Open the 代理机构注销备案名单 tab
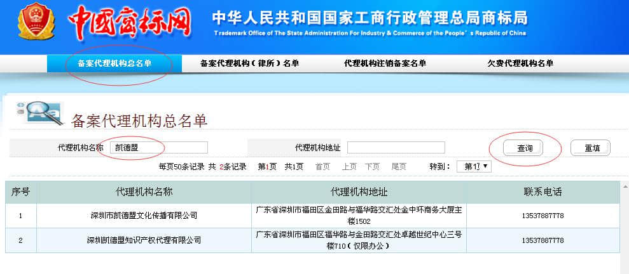This screenshot has width=629, height=274. 385,63
